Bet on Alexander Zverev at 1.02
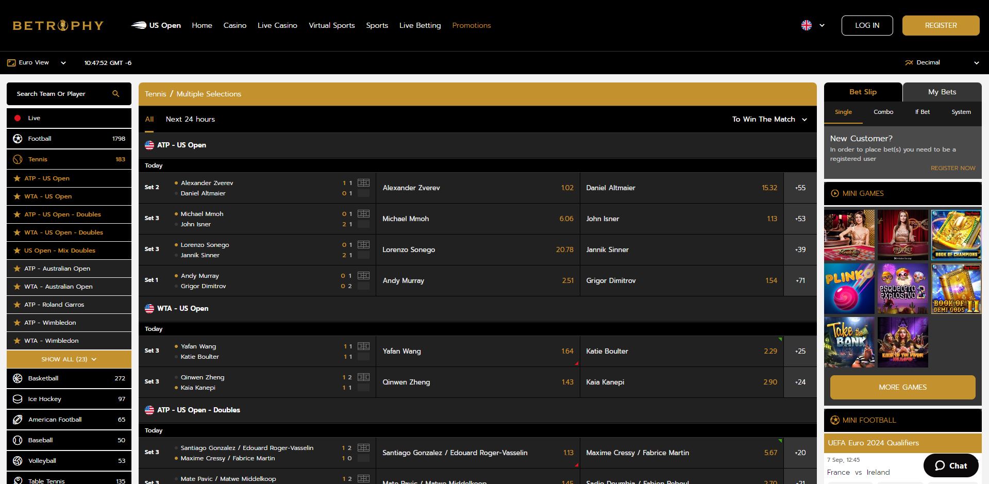The width and height of the screenshot is (989, 484). pos(478,188)
